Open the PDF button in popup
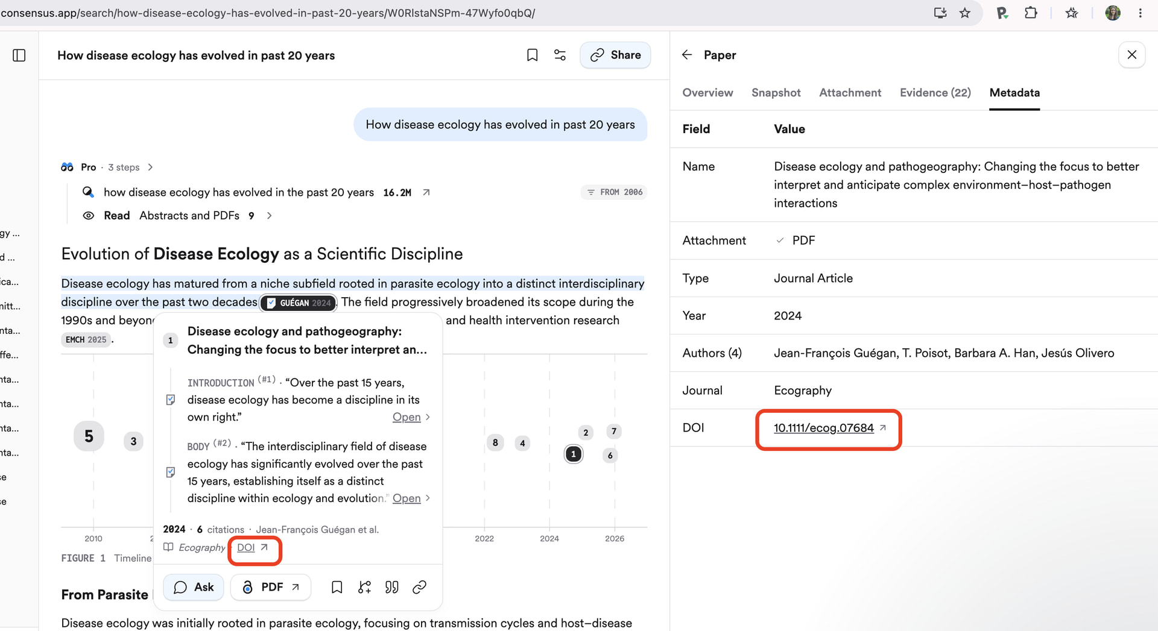The height and width of the screenshot is (631, 1158). pos(271,587)
